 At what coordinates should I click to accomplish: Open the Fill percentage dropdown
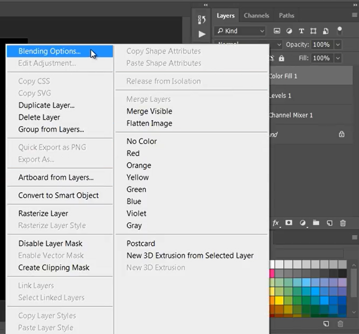click(337, 58)
